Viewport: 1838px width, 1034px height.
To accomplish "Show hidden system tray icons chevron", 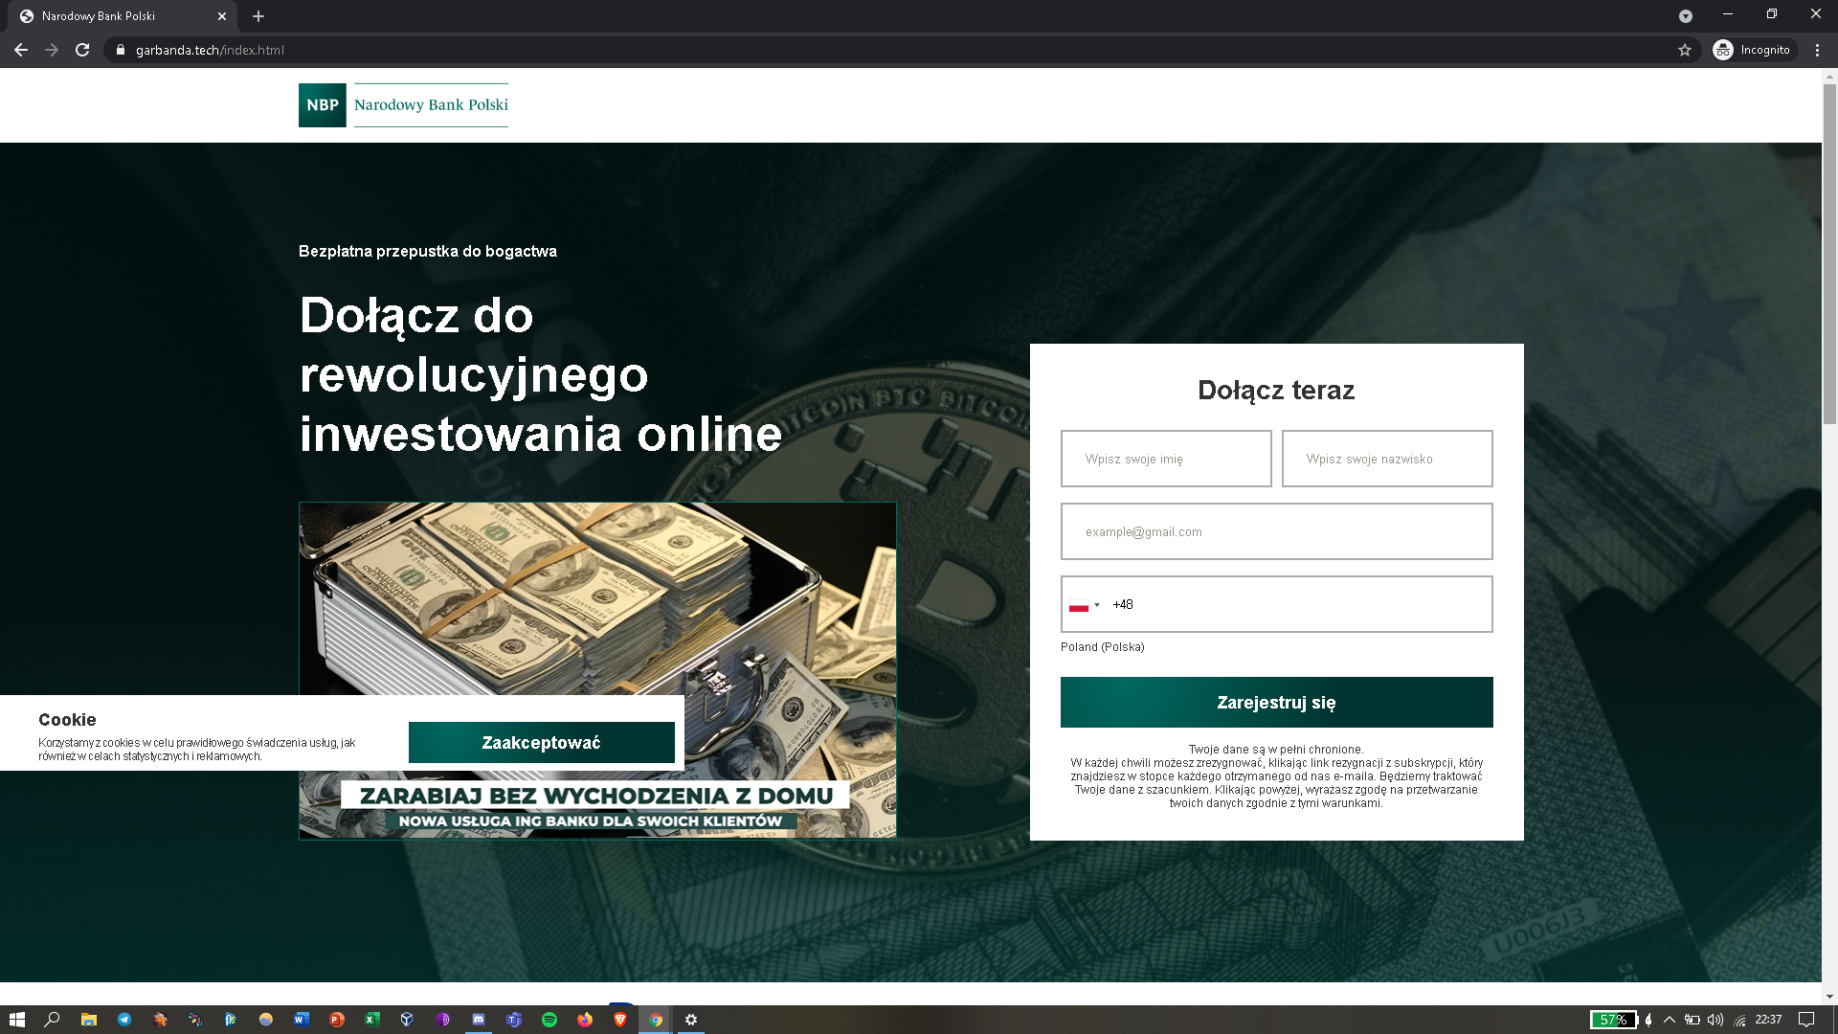I will point(1670,1020).
